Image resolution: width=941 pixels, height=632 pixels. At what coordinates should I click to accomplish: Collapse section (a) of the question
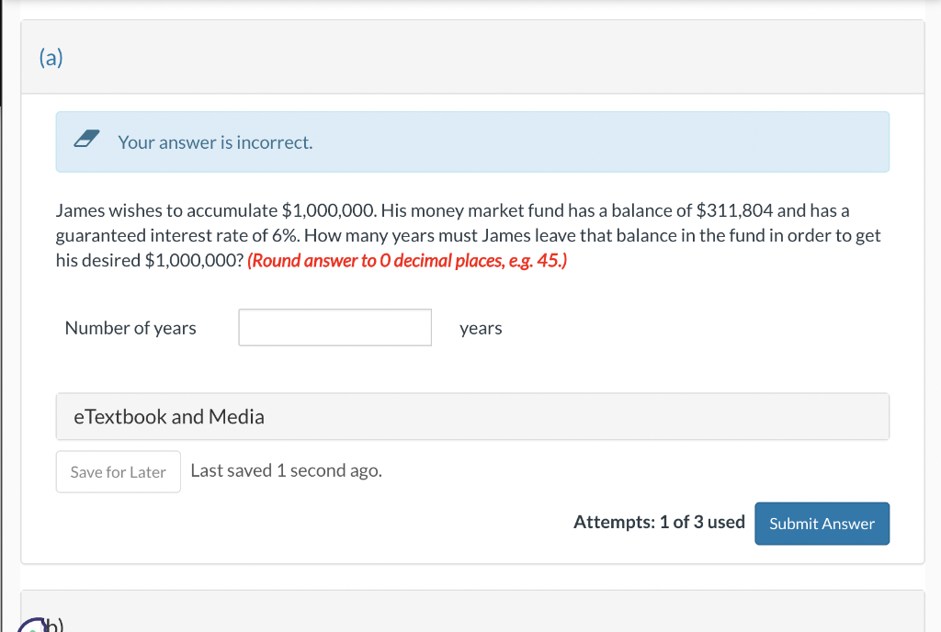(x=51, y=57)
